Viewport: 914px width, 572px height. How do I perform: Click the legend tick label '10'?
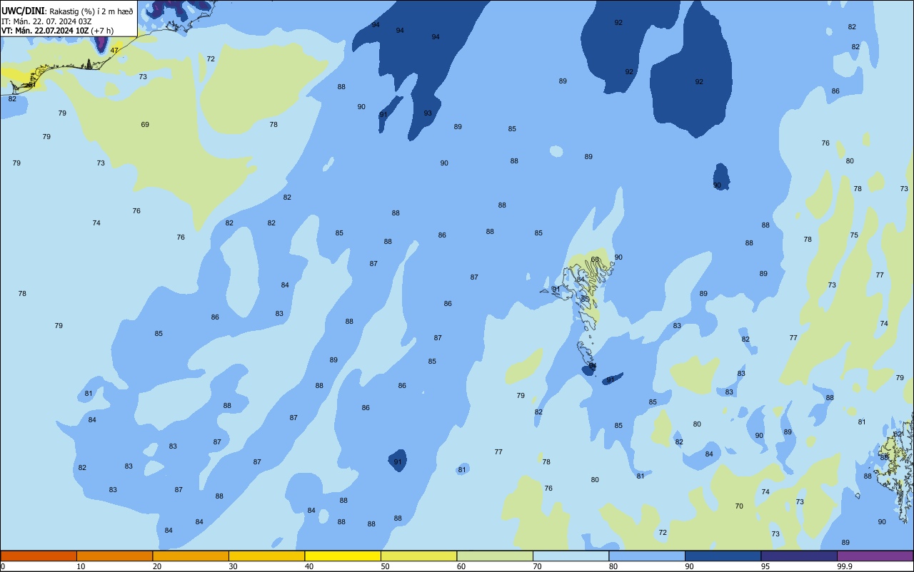pyautogui.click(x=81, y=566)
